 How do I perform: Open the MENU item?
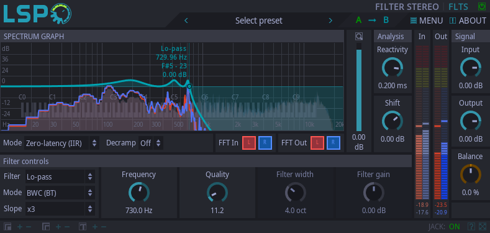pyautogui.click(x=427, y=21)
